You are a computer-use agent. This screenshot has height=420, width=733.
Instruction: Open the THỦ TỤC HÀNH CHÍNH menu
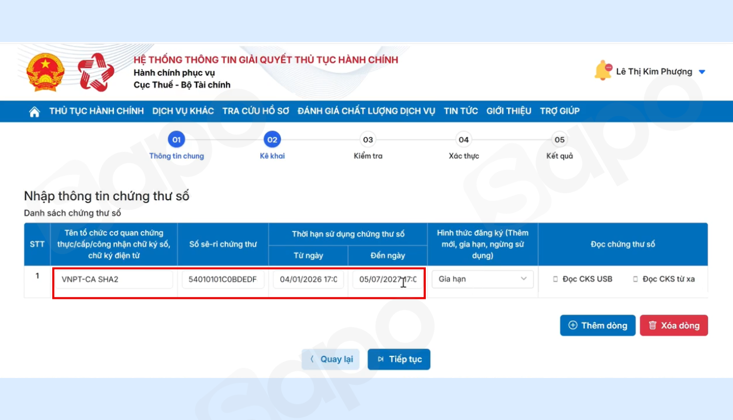pos(96,111)
